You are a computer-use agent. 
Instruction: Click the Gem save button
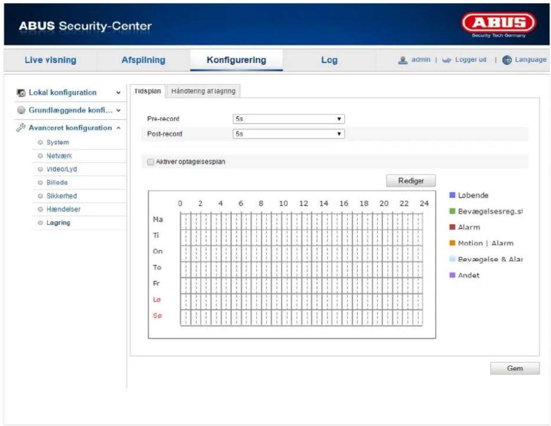click(515, 368)
